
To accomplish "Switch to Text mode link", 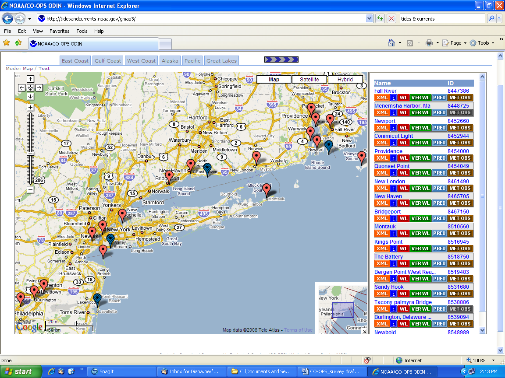I will [44, 68].
